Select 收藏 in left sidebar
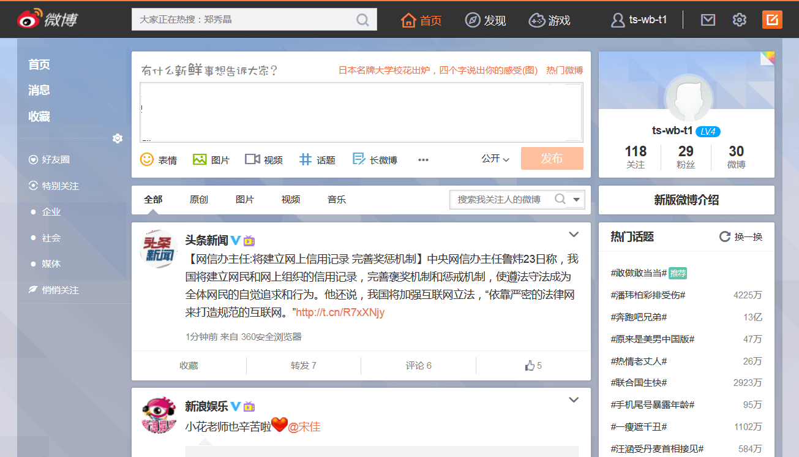 (39, 116)
